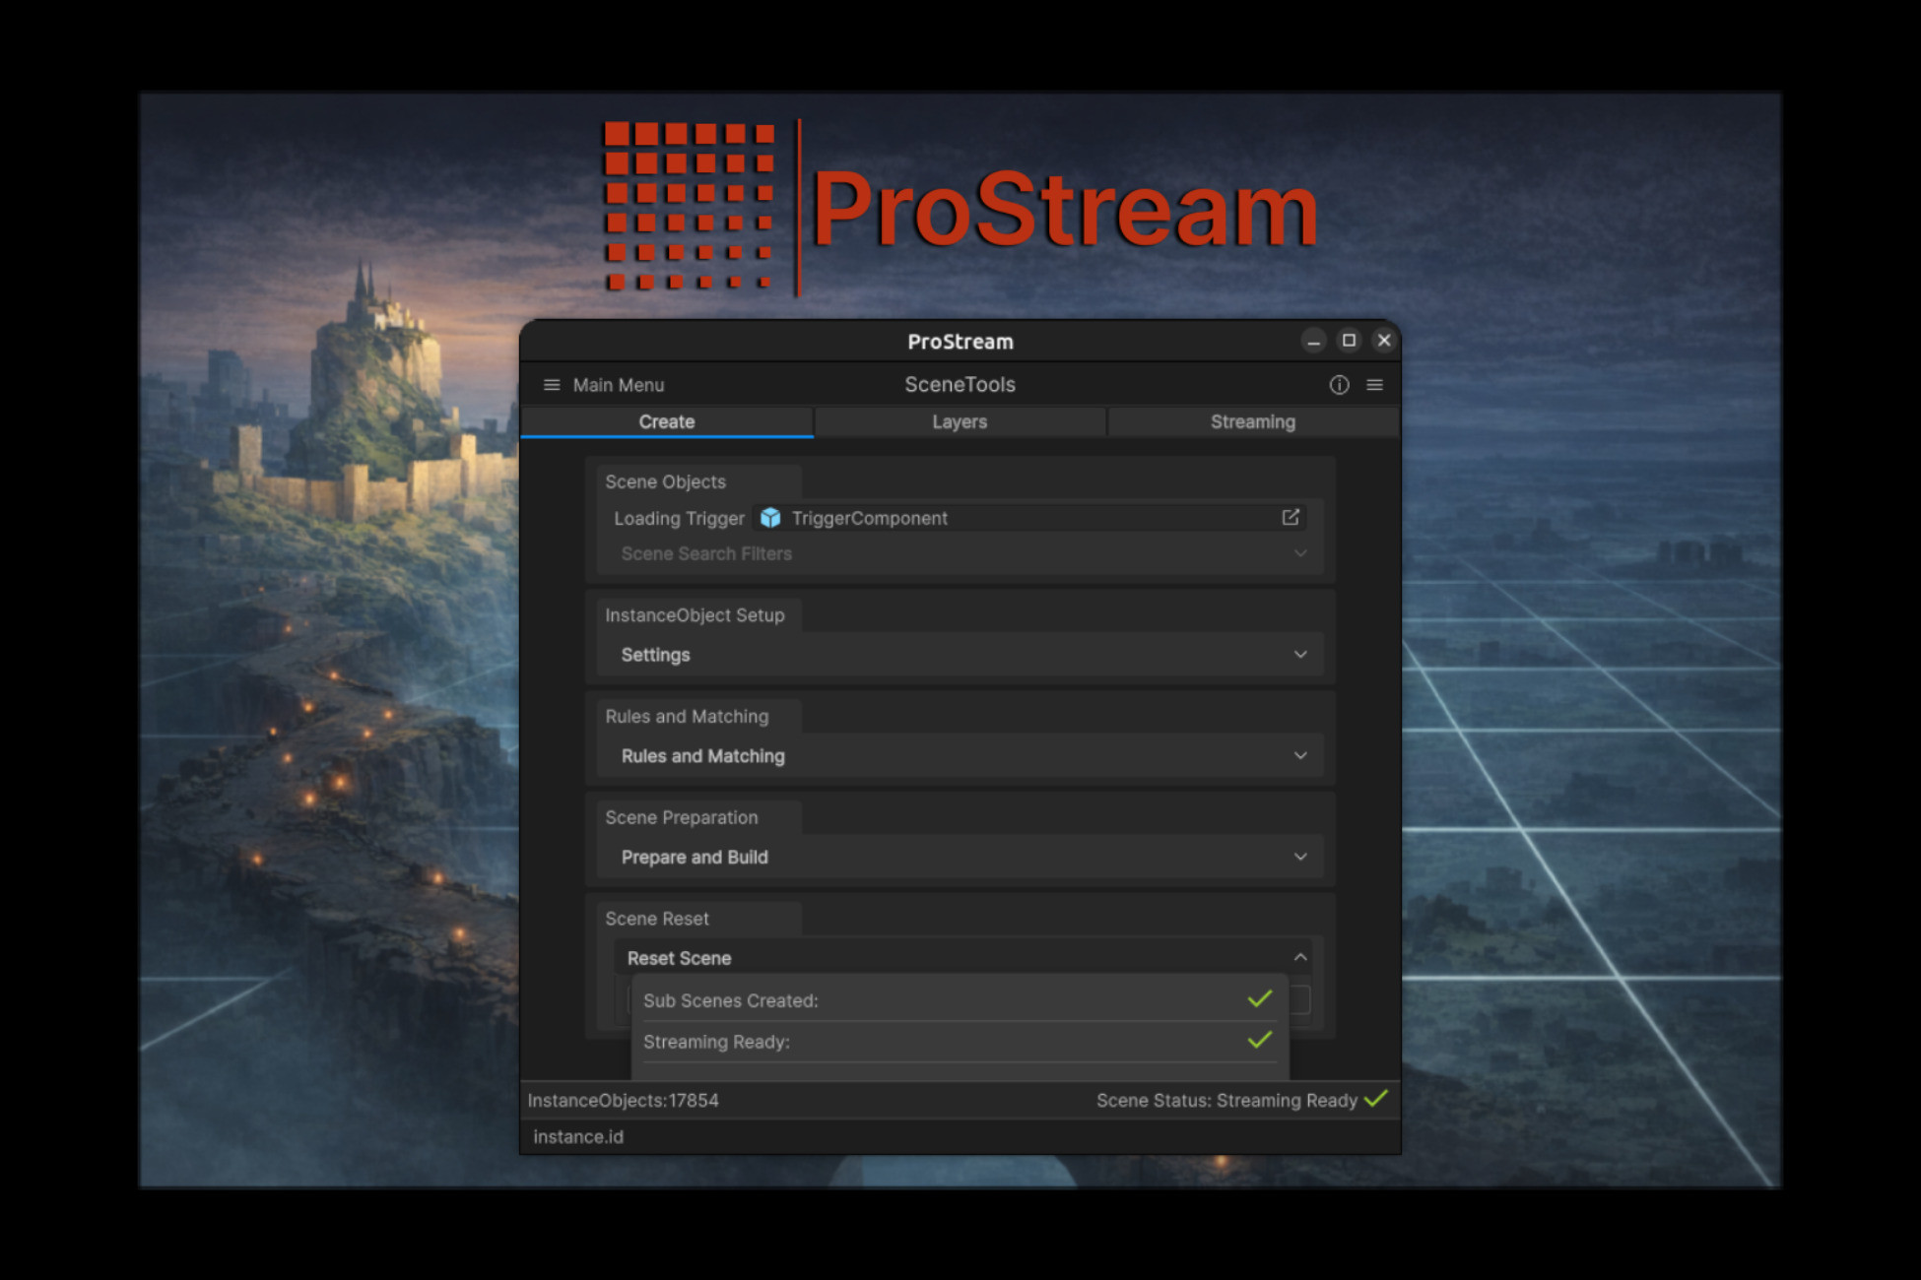The height and width of the screenshot is (1280, 1921).
Task: Click the Sub Scenes Created row
Action: click(959, 1000)
